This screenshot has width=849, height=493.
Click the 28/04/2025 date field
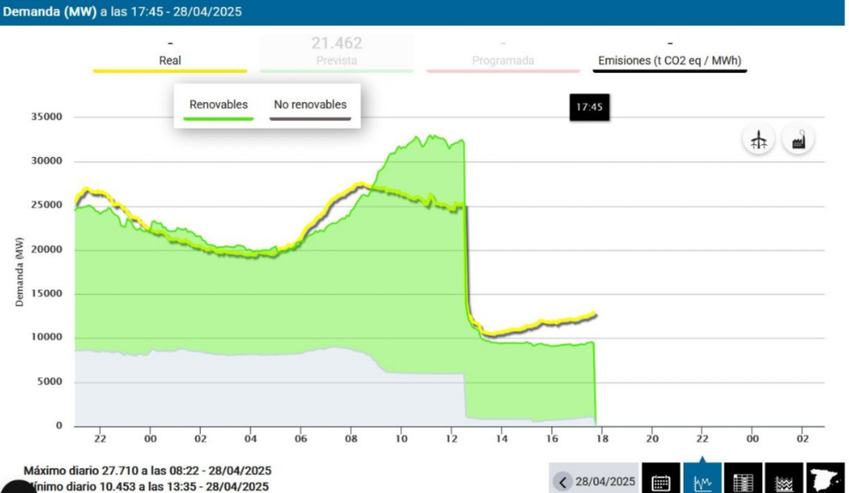pos(605,482)
